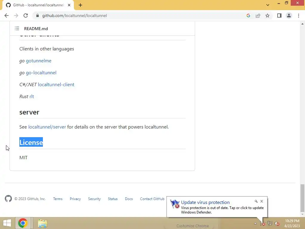
Task: Close the GitHub localtunnel tab
Action: pos(69,5)
